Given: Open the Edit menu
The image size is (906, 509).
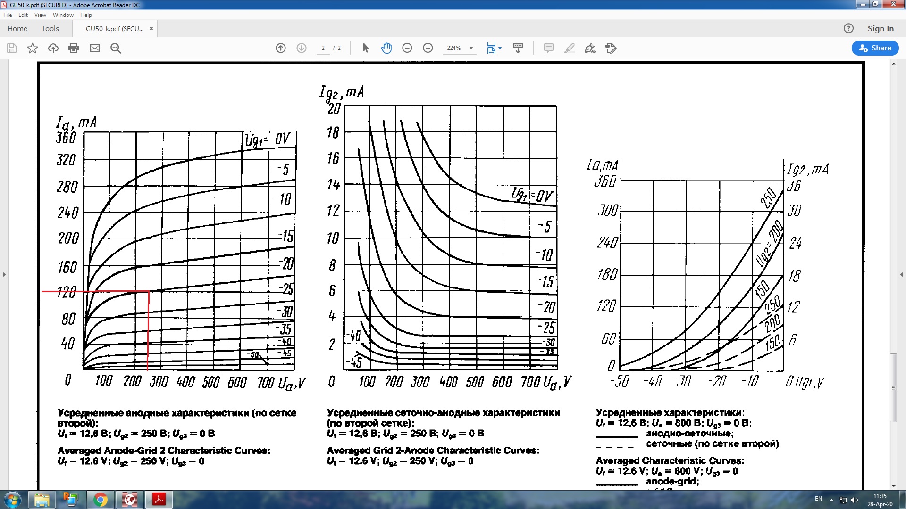Looking at the screenshot, I should [x=23, y=15].
